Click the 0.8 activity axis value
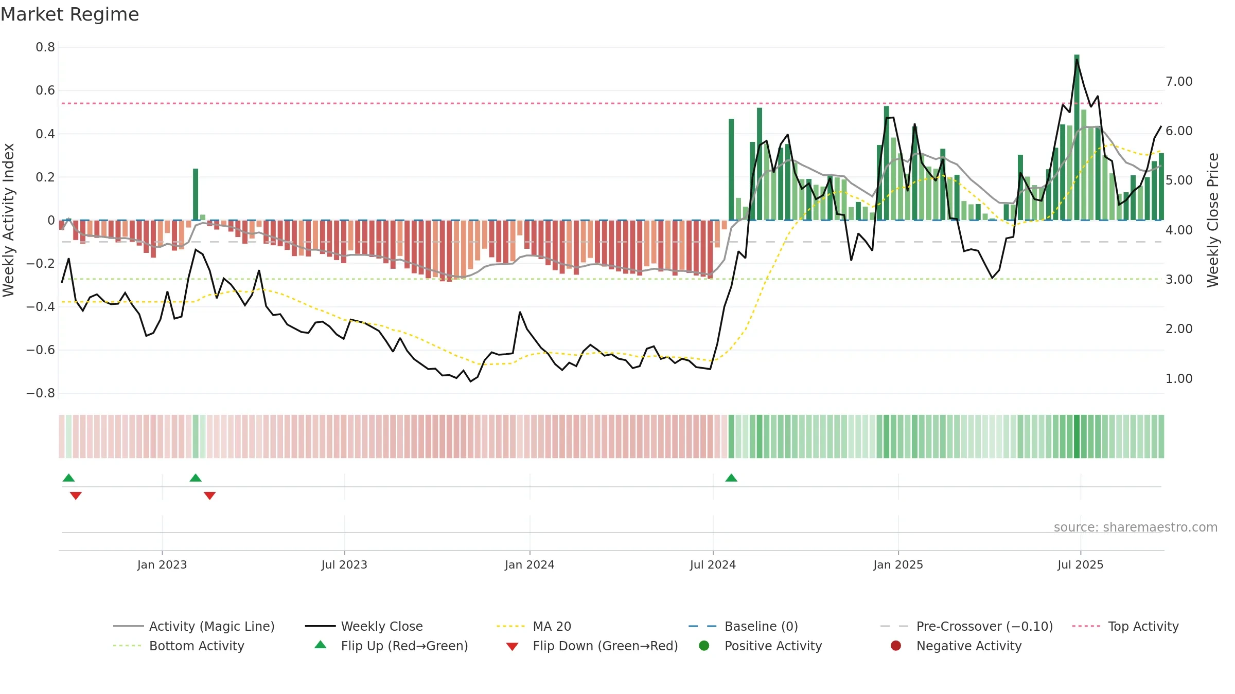This screenshot has height=694, width=1235. coord(45,47)
